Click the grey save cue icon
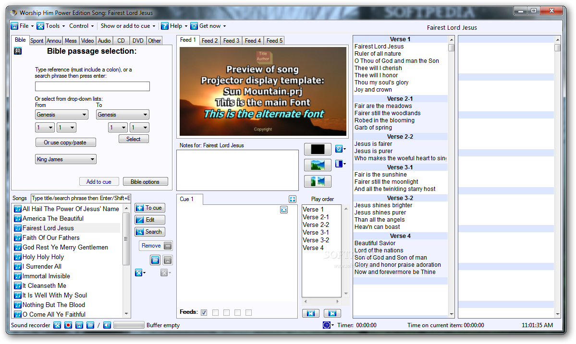The image size is (576, 344). click(x=168, y=260)
